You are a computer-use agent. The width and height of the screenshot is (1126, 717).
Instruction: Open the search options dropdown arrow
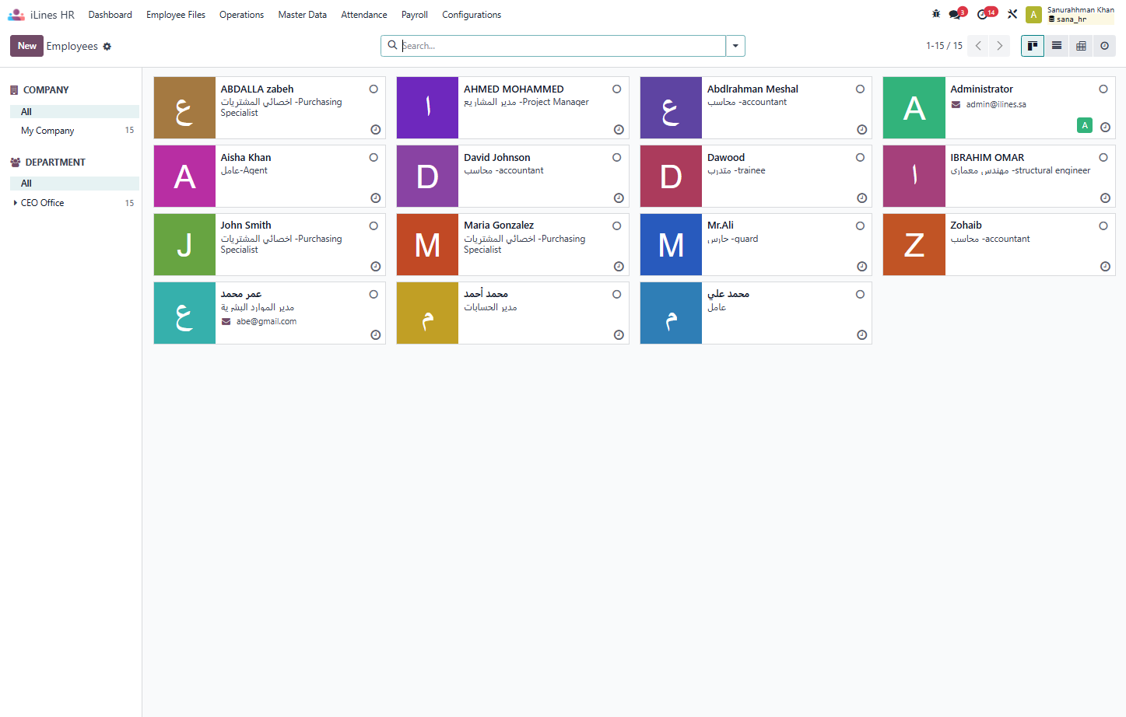735,46
